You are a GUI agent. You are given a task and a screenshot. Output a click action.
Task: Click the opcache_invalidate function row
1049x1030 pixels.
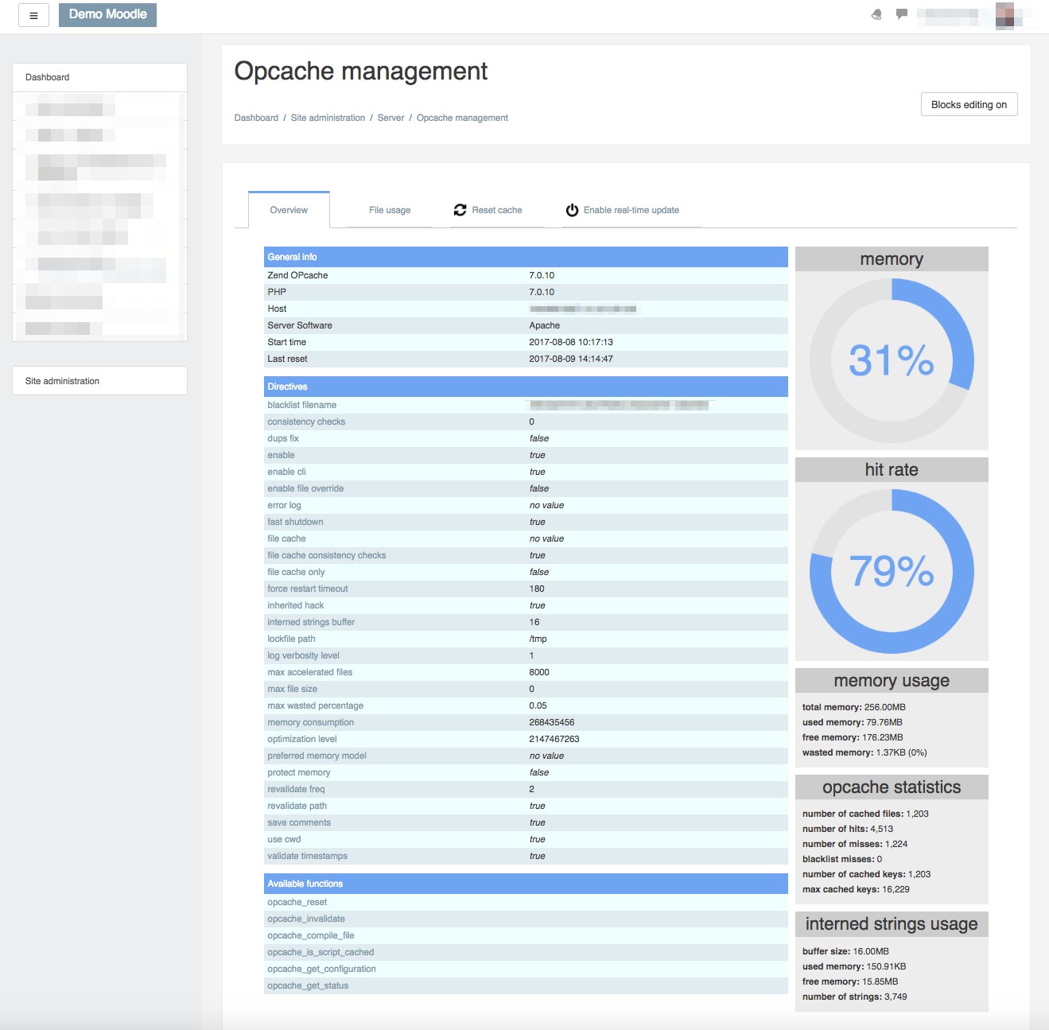pyautogui.click(x=526, y=919)
